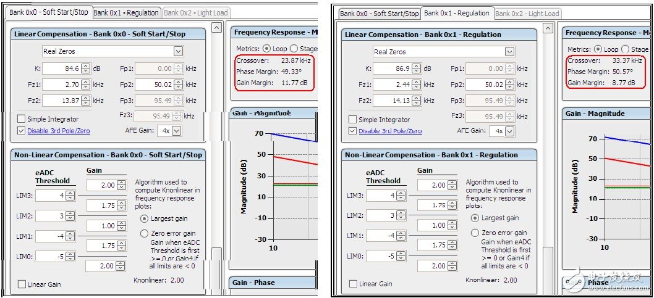Open the AFE Gain 4x dropdown in Bank 0x0
The image size is (654, 298).
(x=177, y=130)
